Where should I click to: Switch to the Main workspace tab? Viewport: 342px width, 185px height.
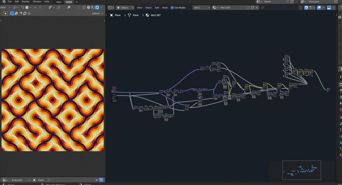[59, 2]
